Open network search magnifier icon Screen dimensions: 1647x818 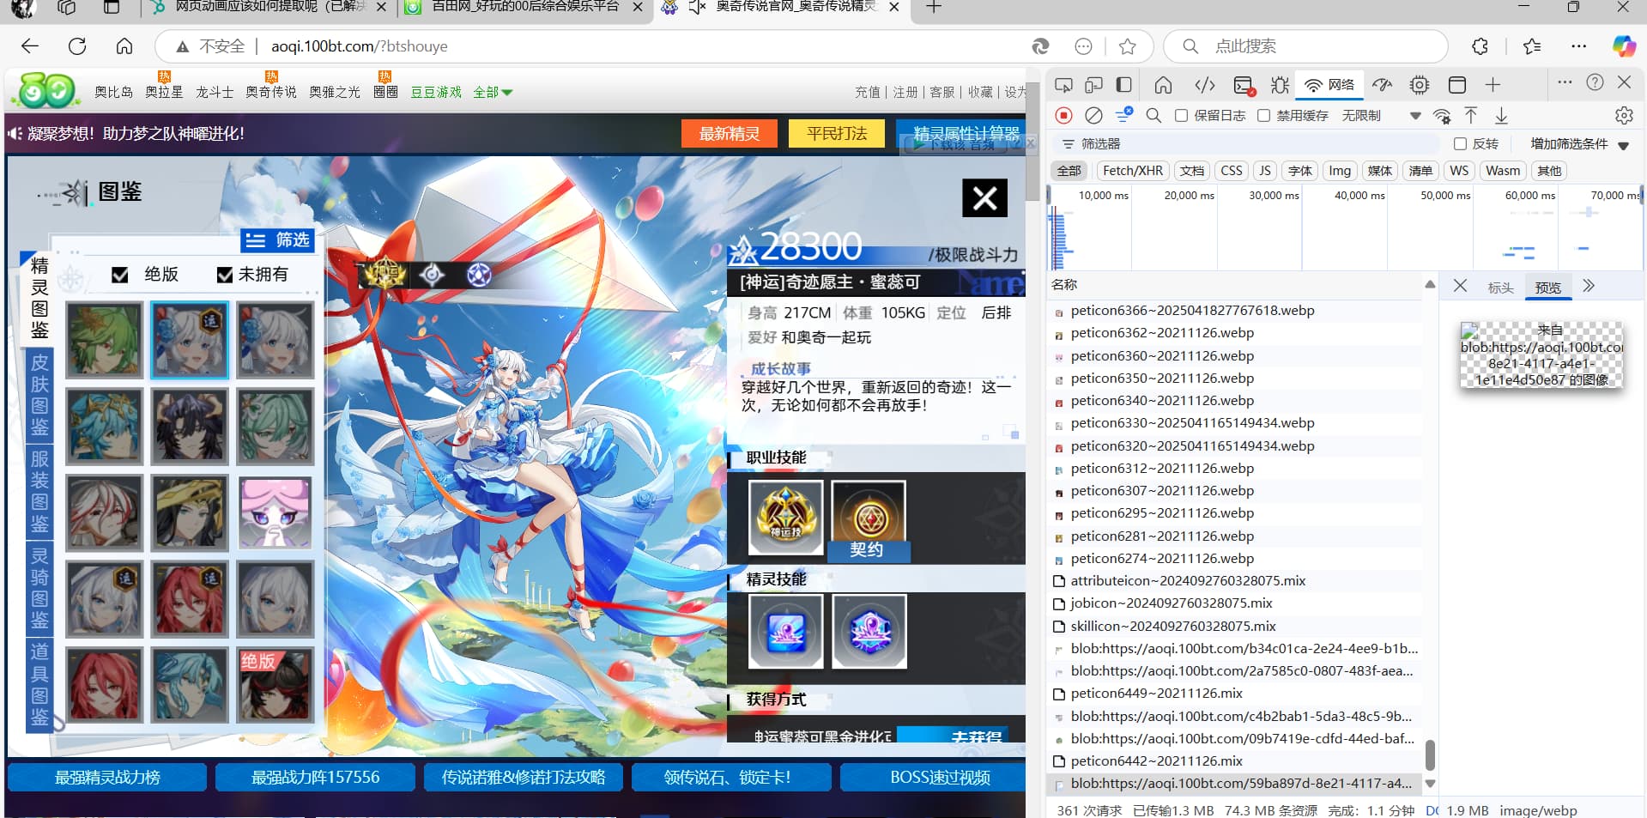click(x=1154, y=115)
